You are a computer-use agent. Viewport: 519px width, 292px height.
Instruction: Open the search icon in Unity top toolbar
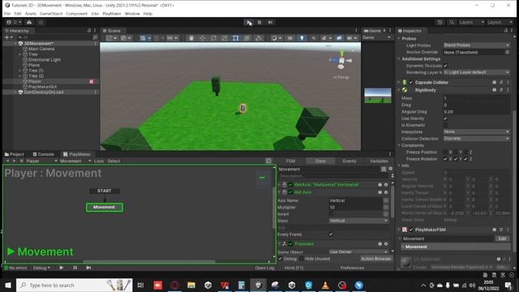click(x=452, y=22)
